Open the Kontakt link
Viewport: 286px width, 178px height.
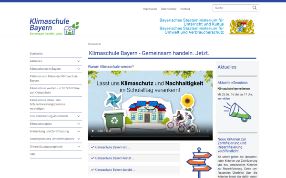pos(185,9)
